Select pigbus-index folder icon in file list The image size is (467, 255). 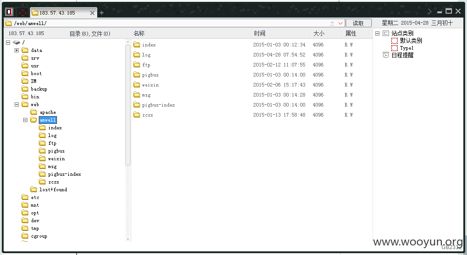tap(137, 105)
